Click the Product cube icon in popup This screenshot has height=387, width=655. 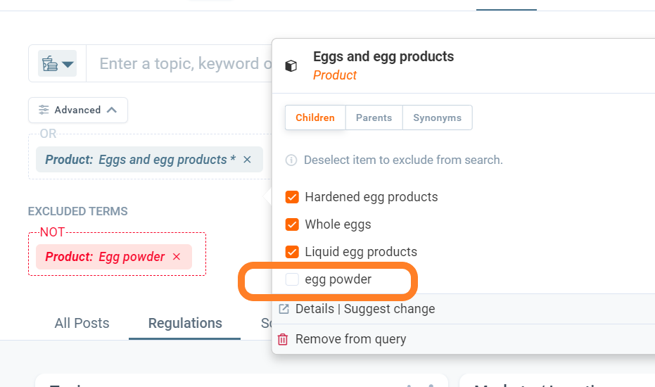[291, 65]
